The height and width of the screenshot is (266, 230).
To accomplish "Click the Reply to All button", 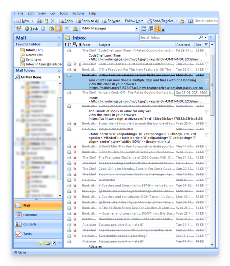I will (x=88, y=21).
